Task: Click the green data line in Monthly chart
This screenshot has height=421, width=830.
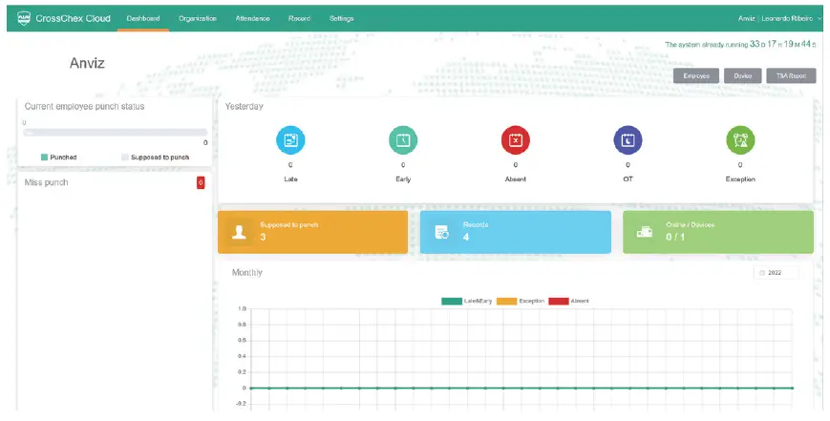Action: 521,389
